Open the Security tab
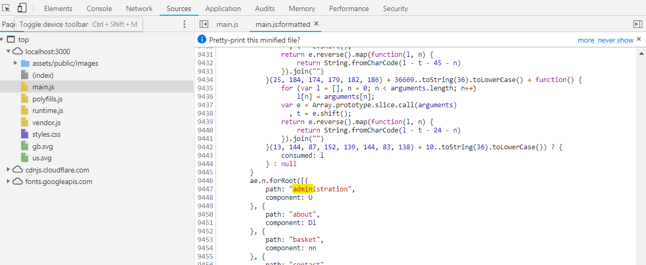This screenshot has width=646, height=265. tap(395, 8)
